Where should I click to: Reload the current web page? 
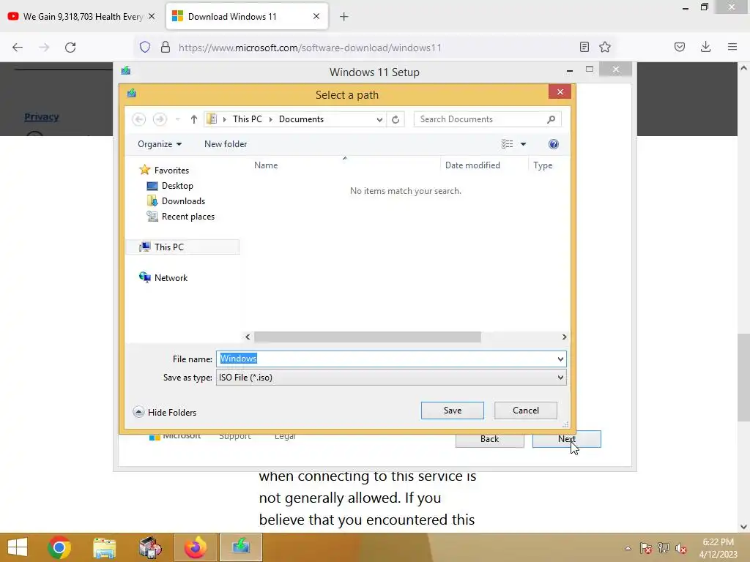(x=70, y=48)
